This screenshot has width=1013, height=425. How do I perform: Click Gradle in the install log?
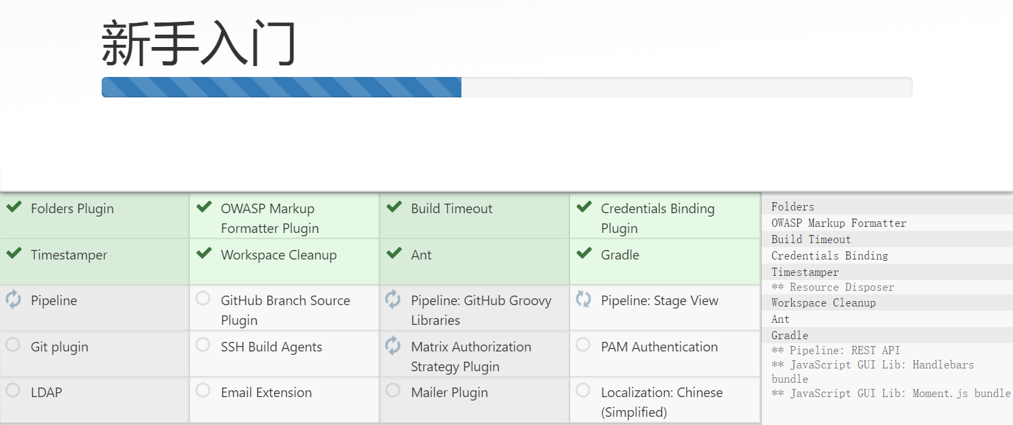(x=790, y=335)
